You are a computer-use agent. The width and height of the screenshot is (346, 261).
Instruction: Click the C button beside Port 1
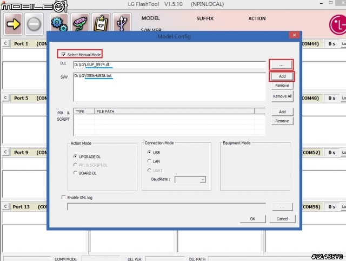pos(5,43)
